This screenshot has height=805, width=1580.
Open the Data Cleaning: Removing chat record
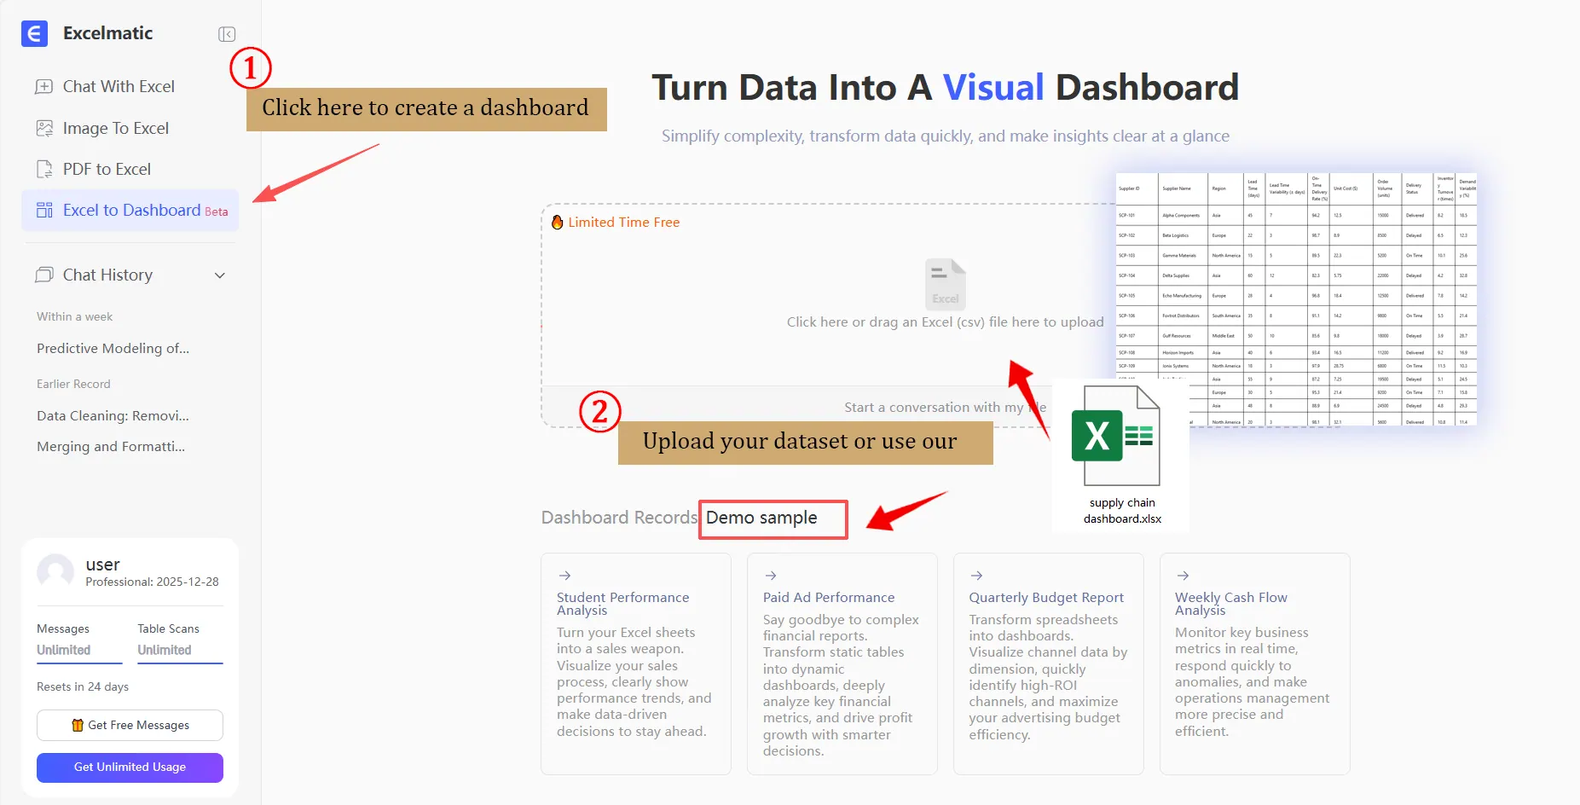(x=112, y=415)
